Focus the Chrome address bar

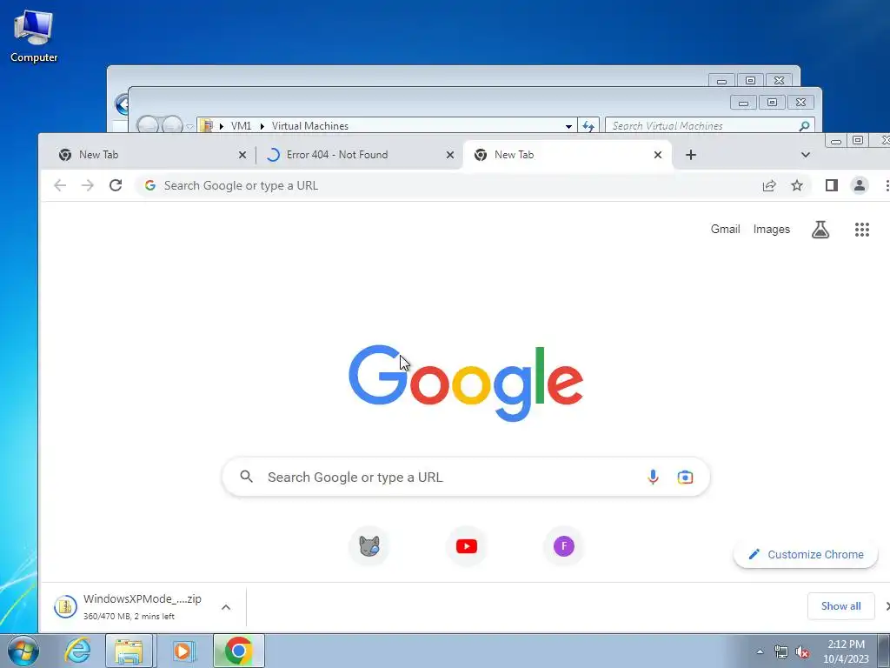[448, 185]
